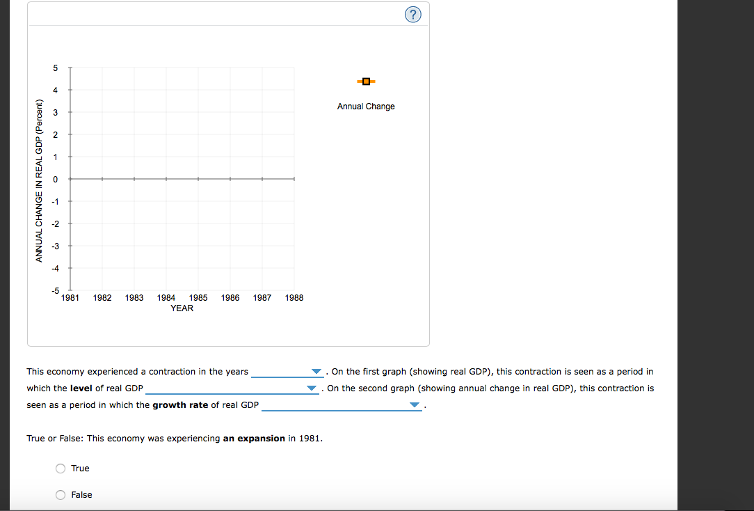Open the question mark help icon

click(413, 14)
